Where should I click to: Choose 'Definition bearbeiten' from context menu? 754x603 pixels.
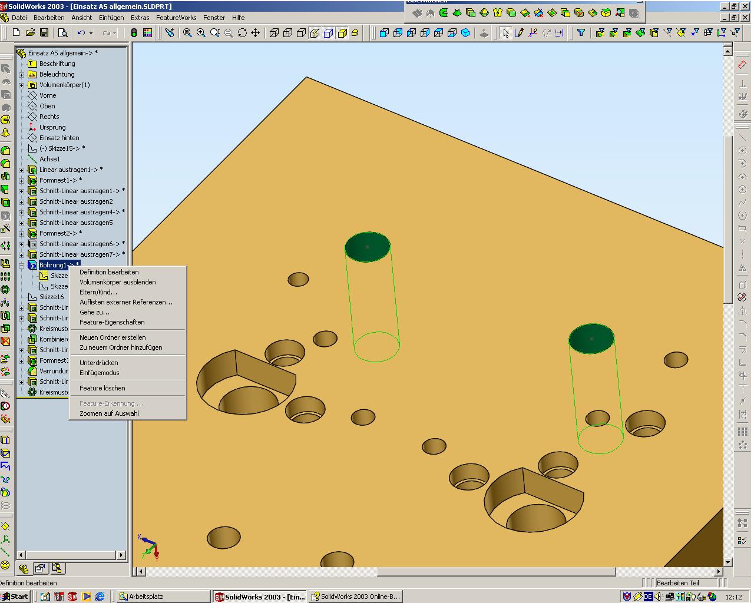tap(109, 272)
